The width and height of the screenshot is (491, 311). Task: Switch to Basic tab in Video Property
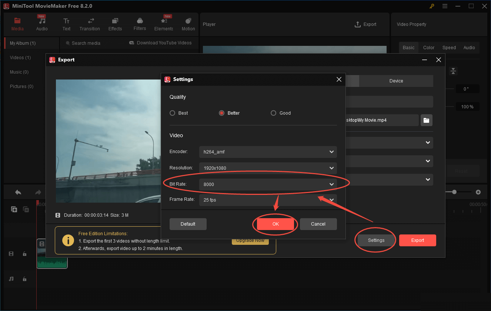pos(408,48)
